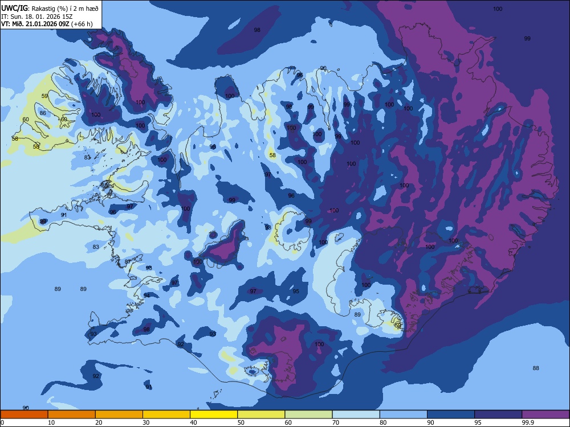Click the bright yellow 40–50 legend swatch
This screenshot has height=427, width=570.
tap(214, 414)
